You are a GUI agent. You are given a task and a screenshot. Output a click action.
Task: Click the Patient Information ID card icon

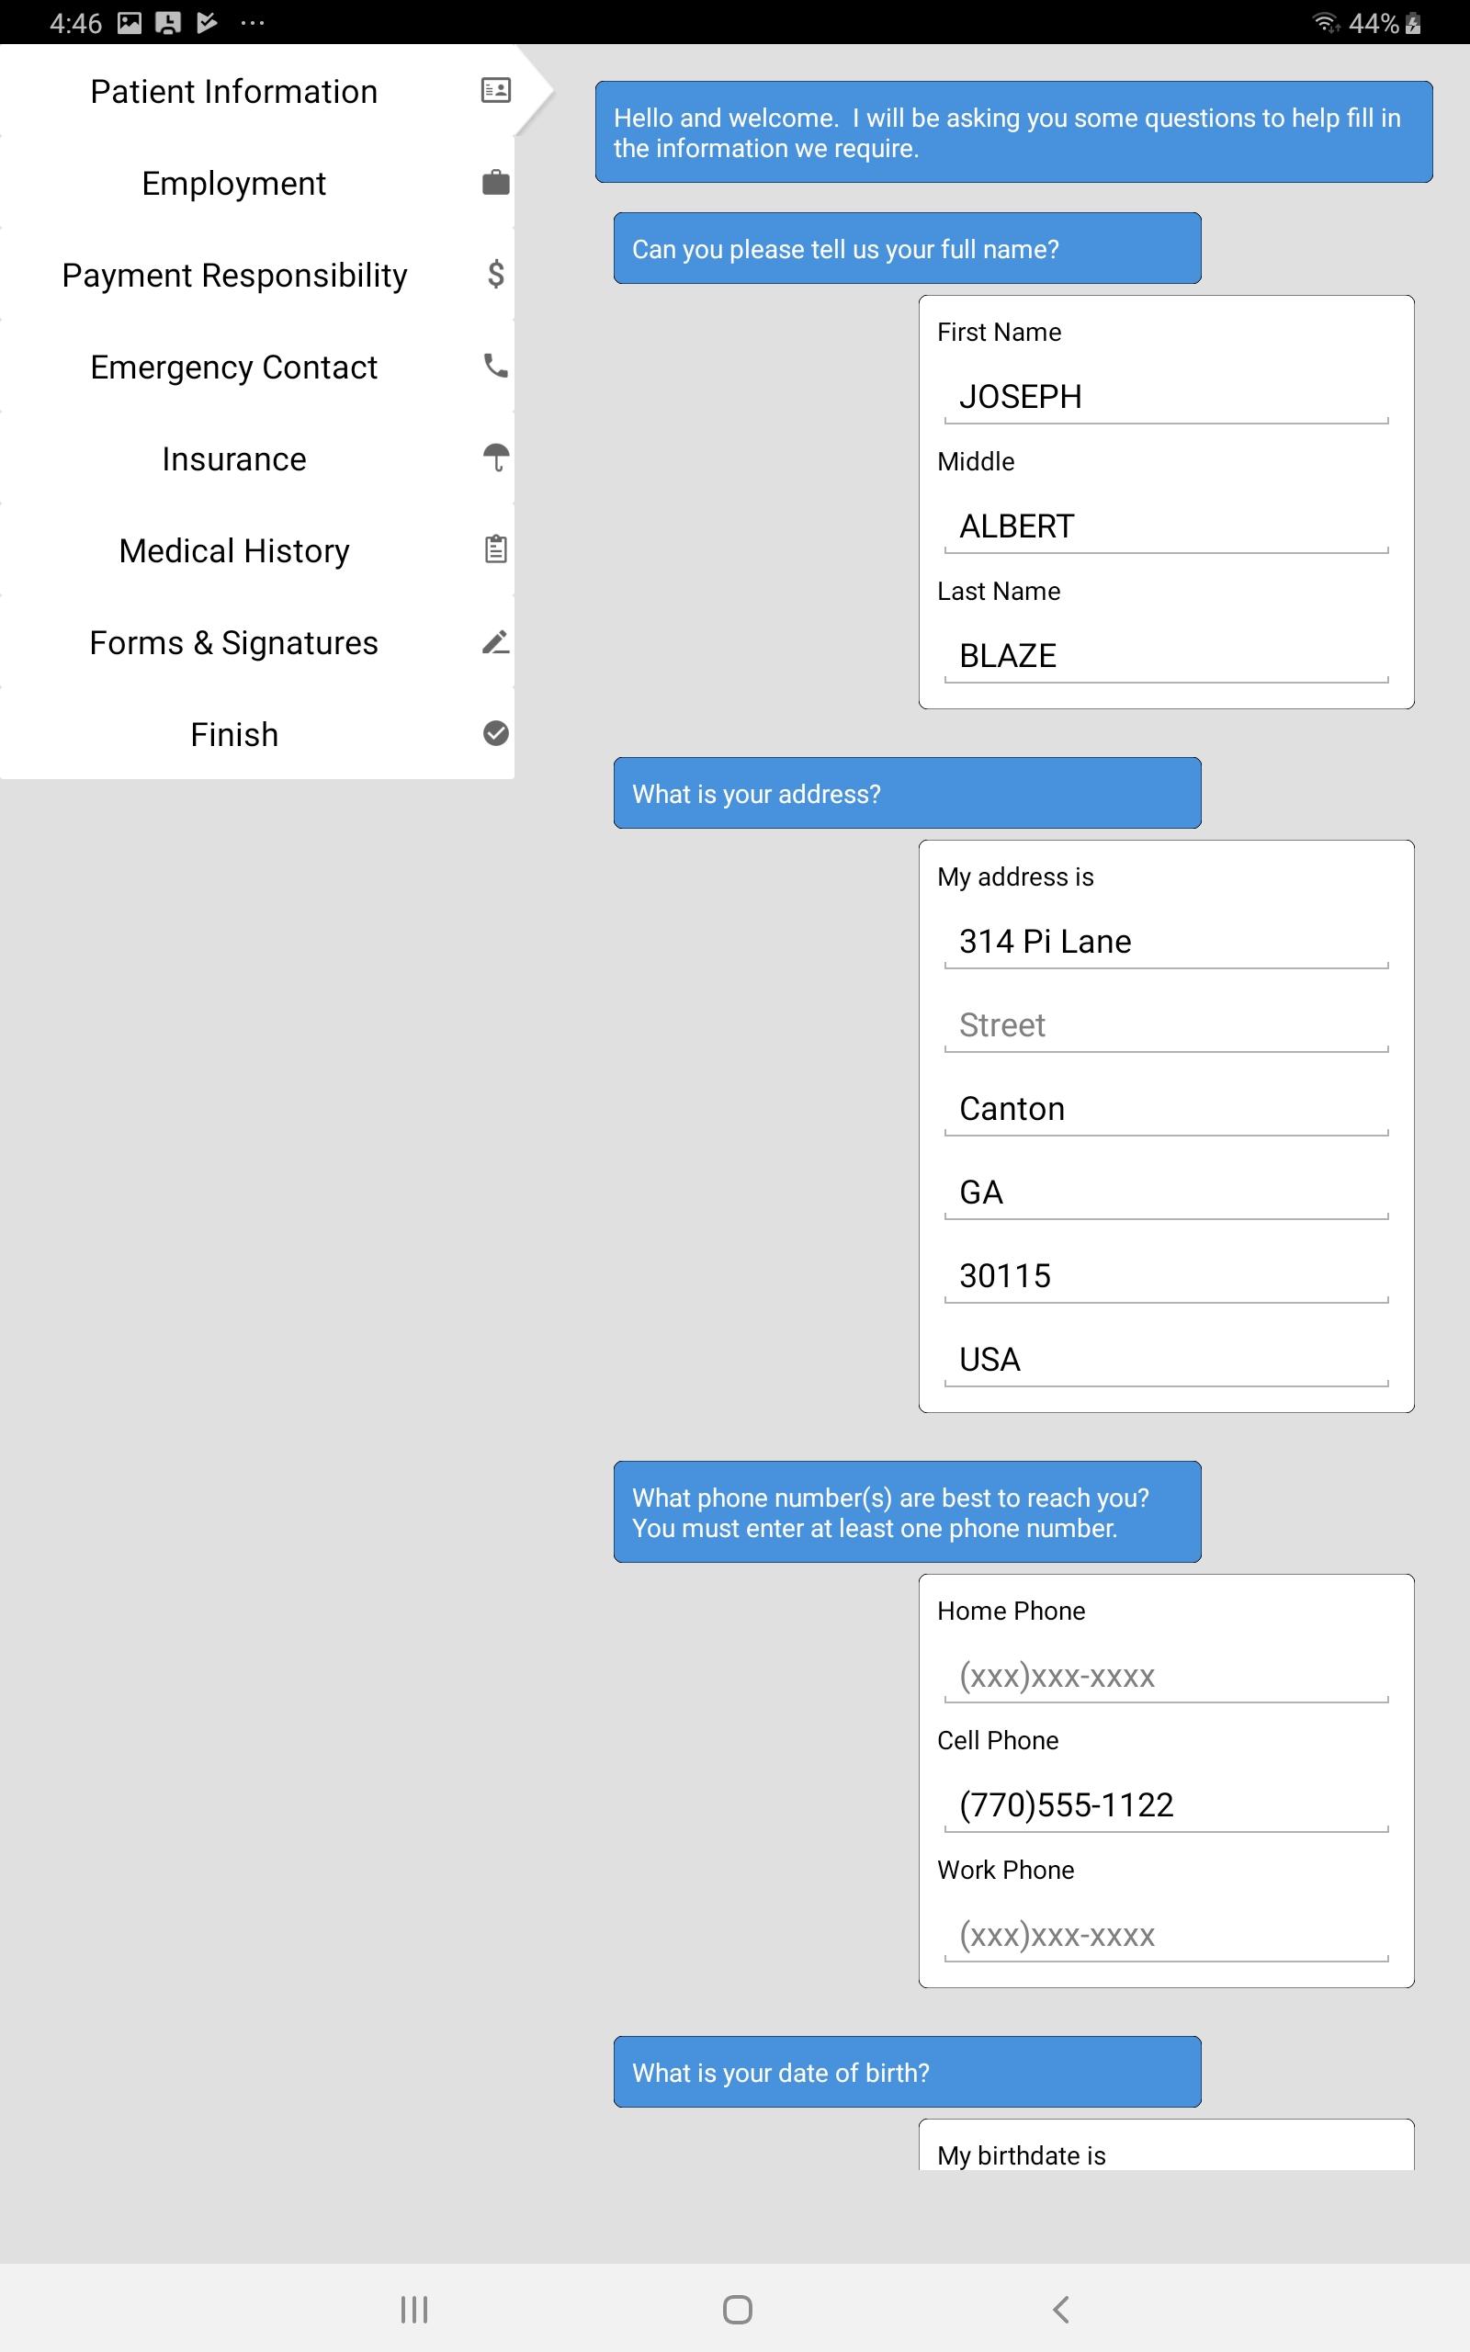[496, 90]
